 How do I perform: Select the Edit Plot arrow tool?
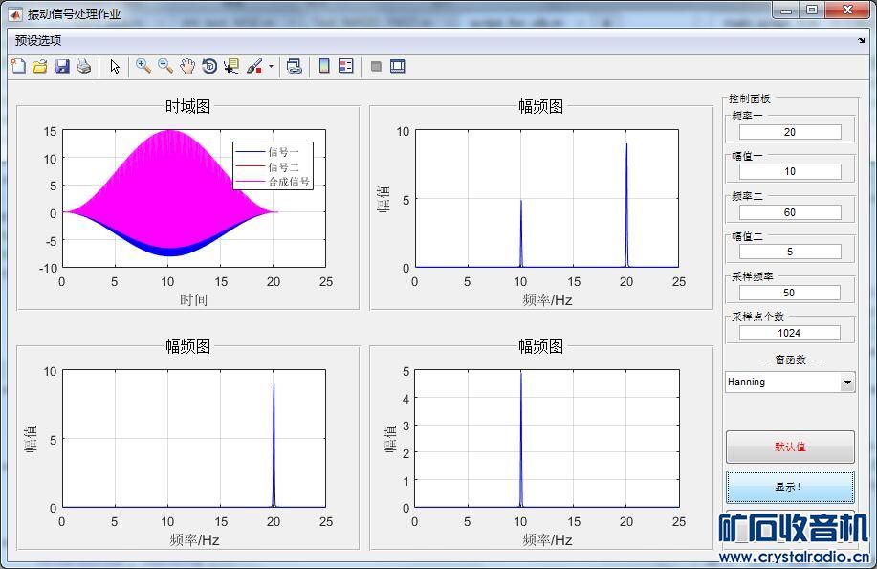click(115, 66)
